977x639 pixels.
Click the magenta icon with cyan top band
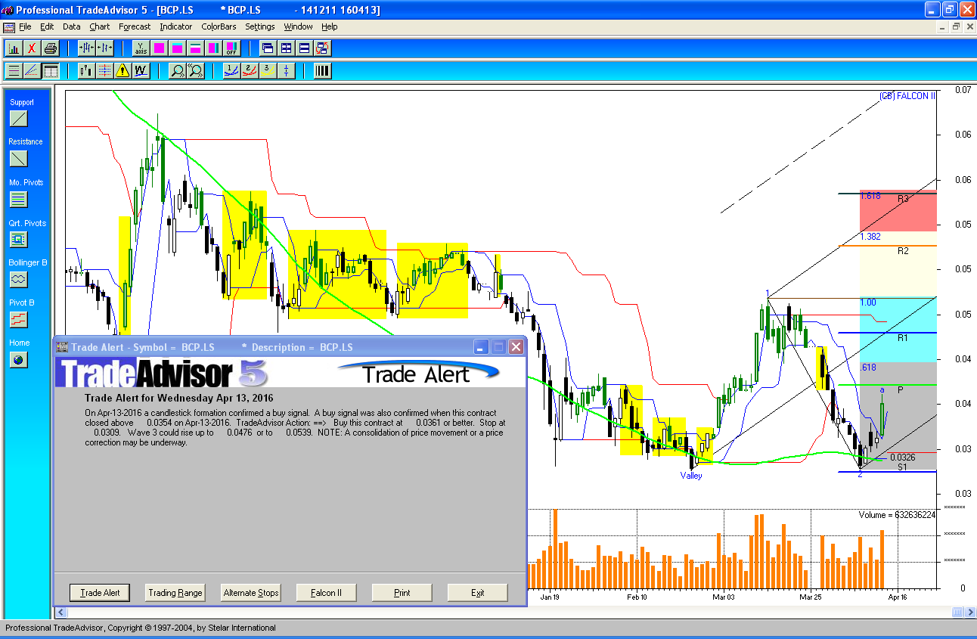(x=177, y=48)
